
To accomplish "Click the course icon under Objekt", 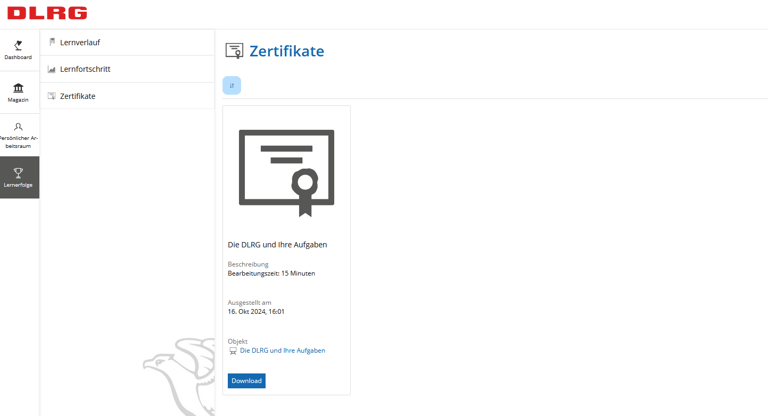I will 233,351.
